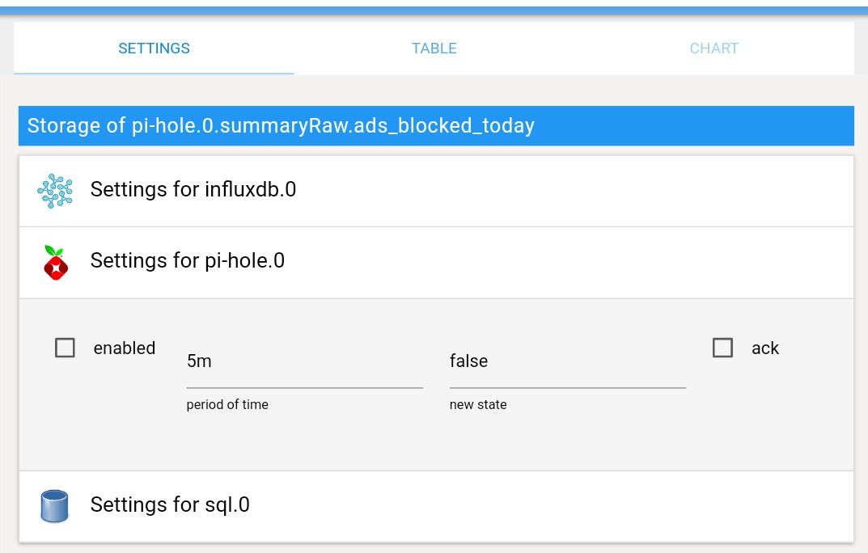Click the 'enabled' checkbox label text
The width and height of the screenshot is (868, 553).
tap(125, 348)
